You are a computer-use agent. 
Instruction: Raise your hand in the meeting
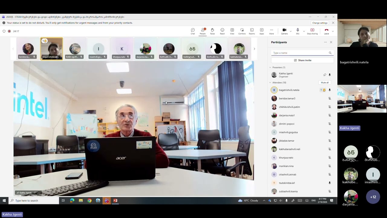click(213, 31)
